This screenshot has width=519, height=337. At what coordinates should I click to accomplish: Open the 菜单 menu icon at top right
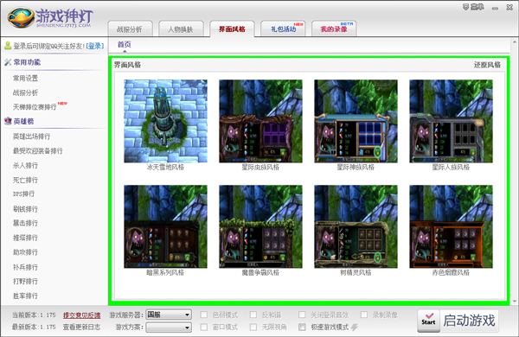(465, 7)
